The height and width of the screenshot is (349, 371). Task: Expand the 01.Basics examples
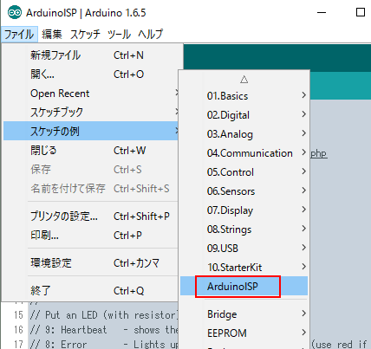244,95
